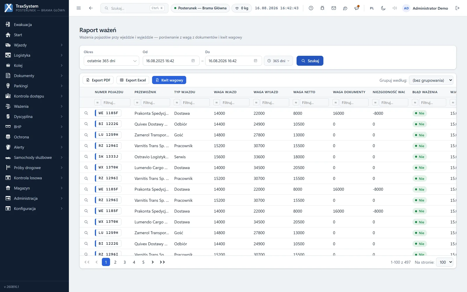
Task: Filter the Przewoźnik column input
Action: pos(156,102)
